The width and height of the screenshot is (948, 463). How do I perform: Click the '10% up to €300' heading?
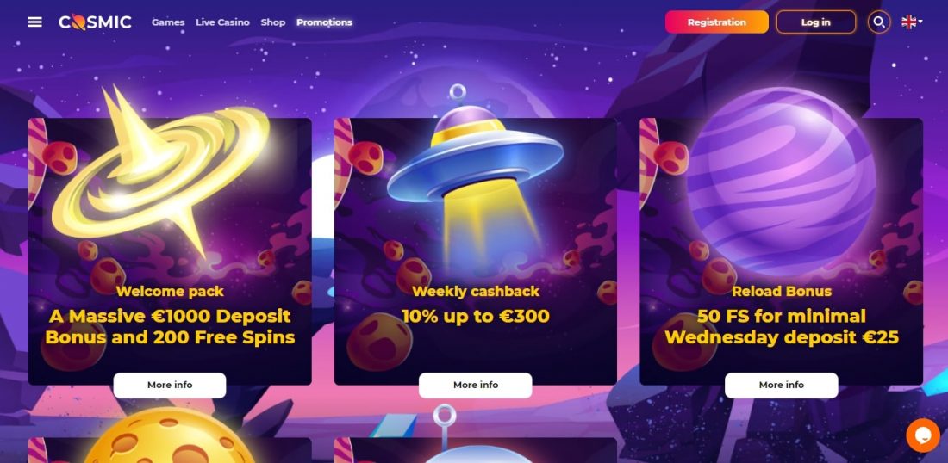pos(475,316)
